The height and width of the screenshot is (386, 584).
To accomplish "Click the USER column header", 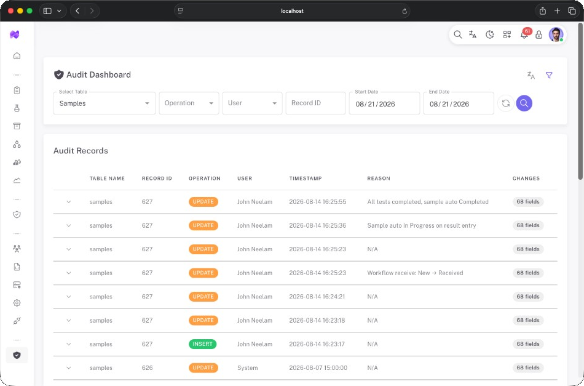I will click(x=245, y=179).
